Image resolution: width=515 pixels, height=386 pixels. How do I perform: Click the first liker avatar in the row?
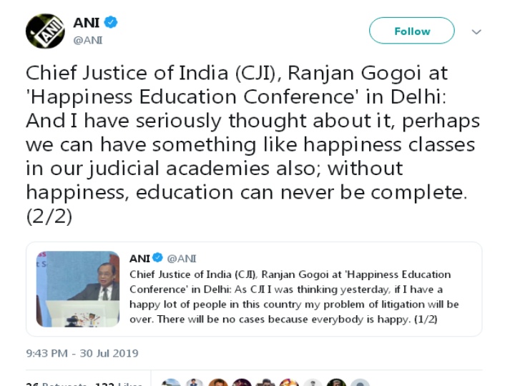172,383
